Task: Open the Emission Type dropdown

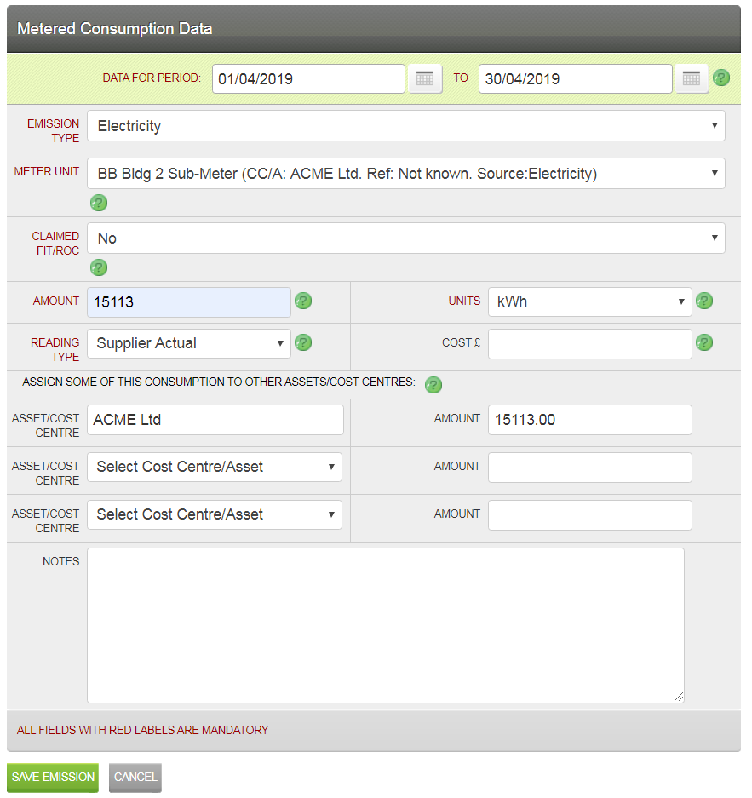Action: click(406, 126)
